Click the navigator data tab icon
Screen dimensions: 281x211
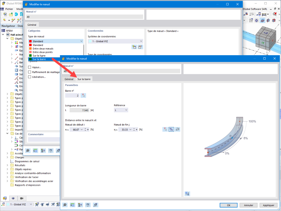click(5, 198)
